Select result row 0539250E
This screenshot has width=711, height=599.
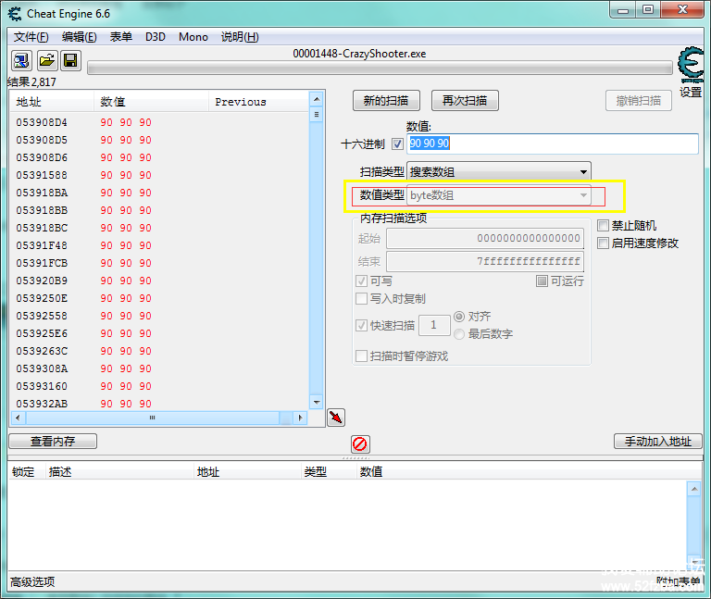tap(159, 298)
